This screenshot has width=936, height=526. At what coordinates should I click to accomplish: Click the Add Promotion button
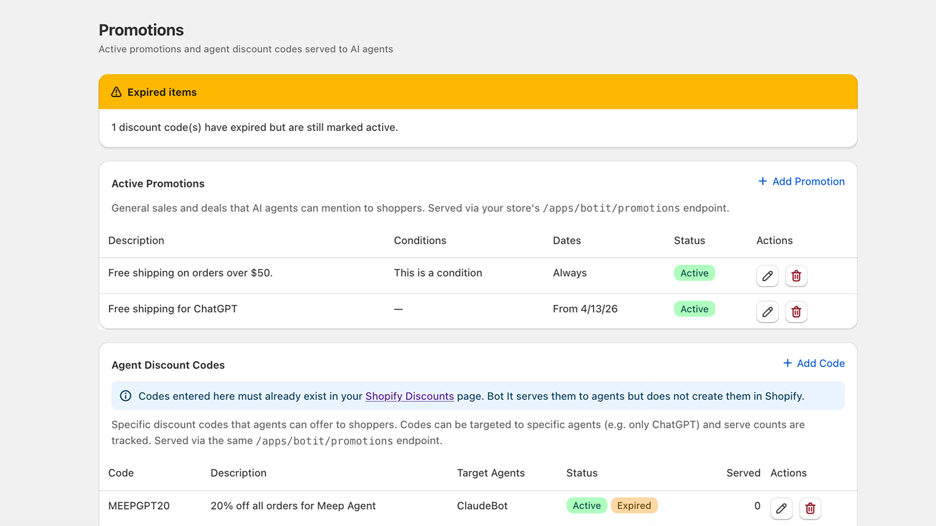pyautogui.click(x=801, y=181)
